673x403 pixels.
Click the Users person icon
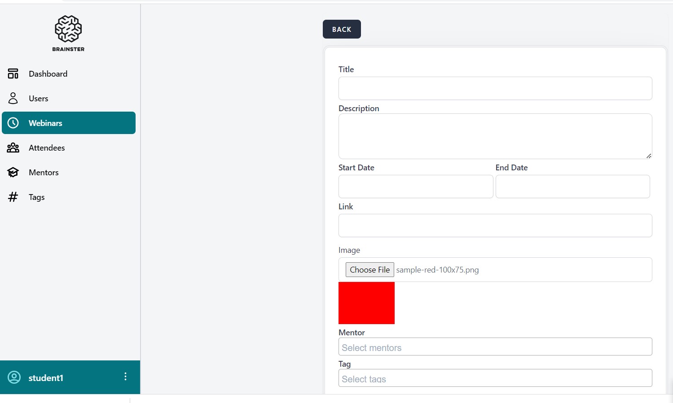13,99
